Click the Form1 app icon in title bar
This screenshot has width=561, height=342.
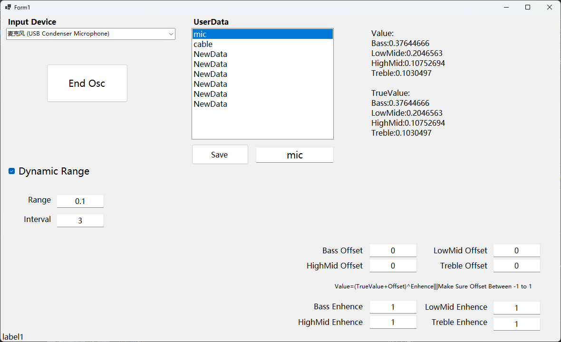click(x=8, y=7)
